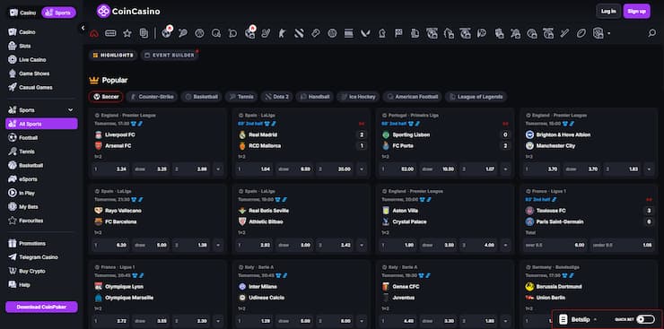Screen dimensions: 664x329
Task: Switch to the Event Builder tab
Action: 170,56
